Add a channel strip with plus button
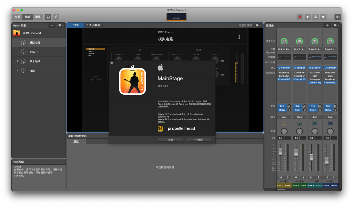 tap(327, 25)
